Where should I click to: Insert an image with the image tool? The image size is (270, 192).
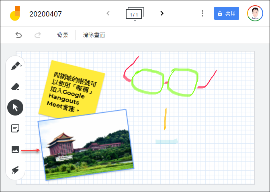pos(15,149)
